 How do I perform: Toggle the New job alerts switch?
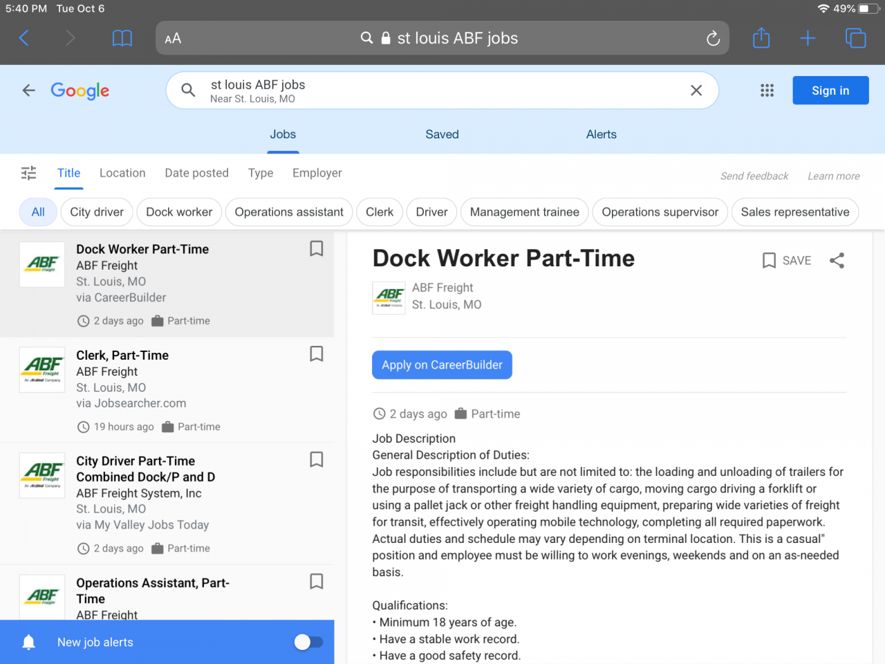pyautogui.click(x=308, y=643)
